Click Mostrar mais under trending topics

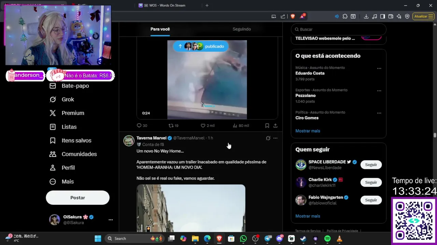[308, 131]
